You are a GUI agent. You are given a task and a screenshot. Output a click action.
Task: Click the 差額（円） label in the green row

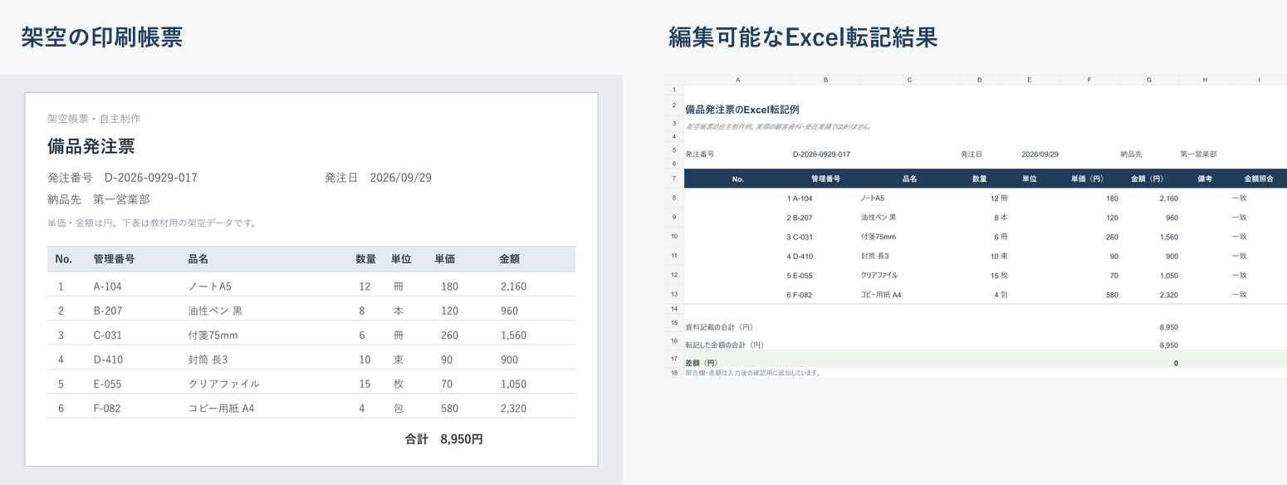click(702, 363)
